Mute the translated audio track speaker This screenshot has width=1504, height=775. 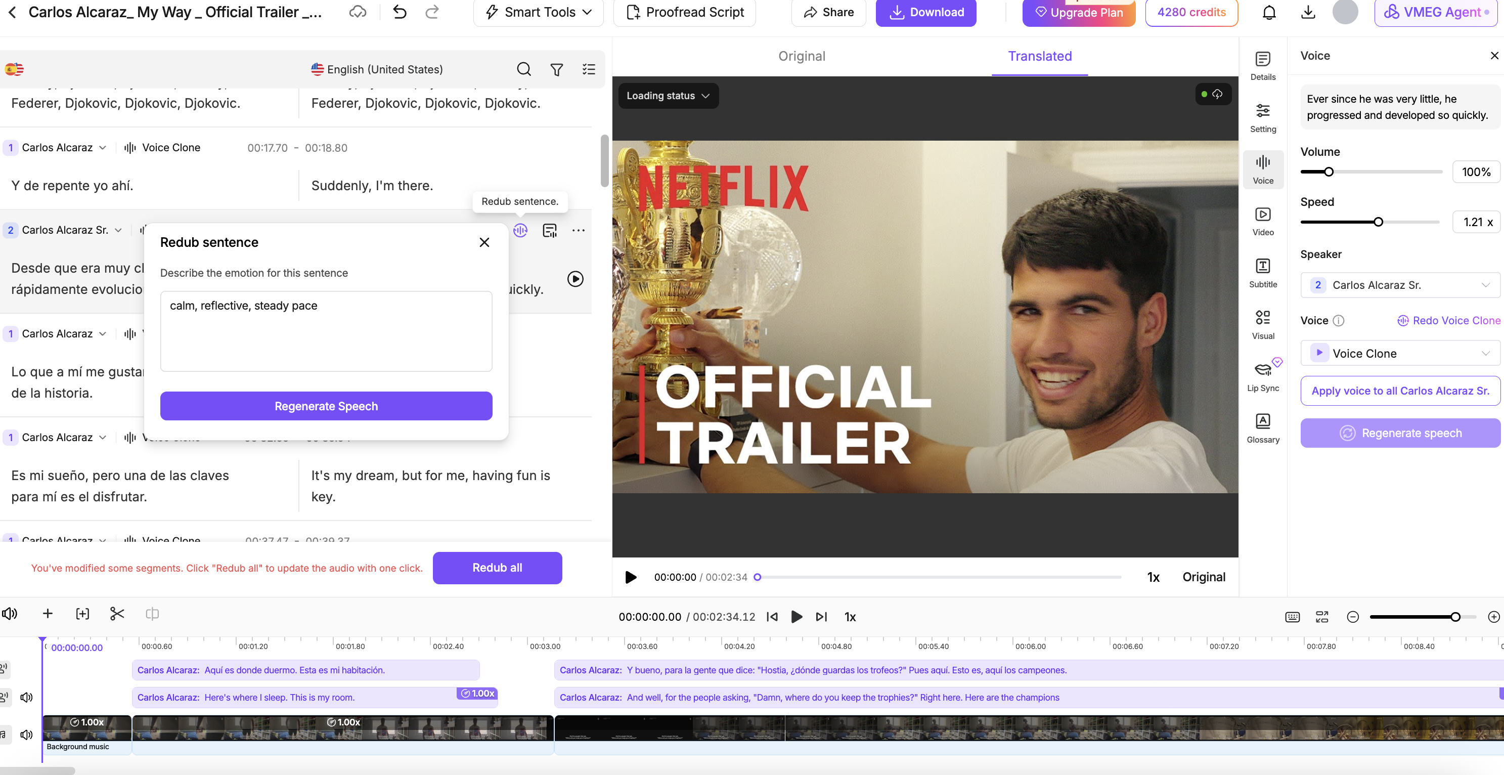point(26,697)
